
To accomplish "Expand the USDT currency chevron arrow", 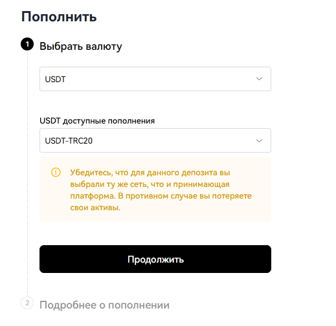I will click(x=259, y=79).
